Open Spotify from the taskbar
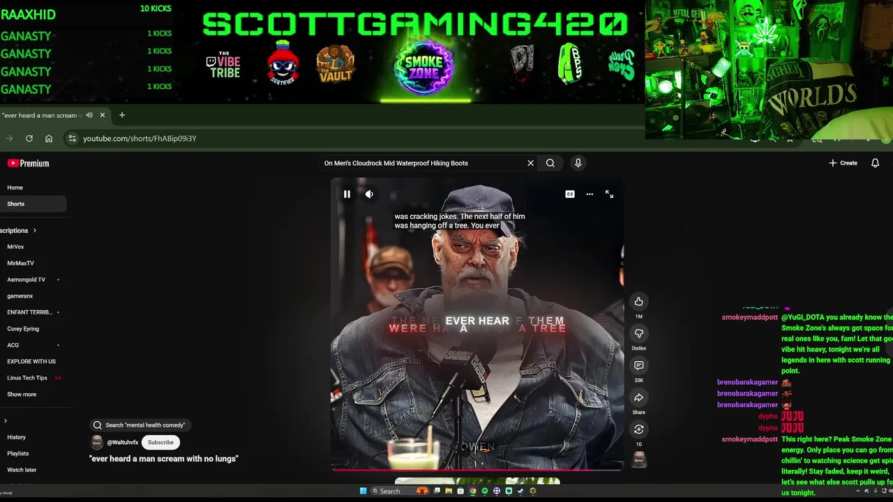This screenshot has width=893, height=502. (485, 491)
